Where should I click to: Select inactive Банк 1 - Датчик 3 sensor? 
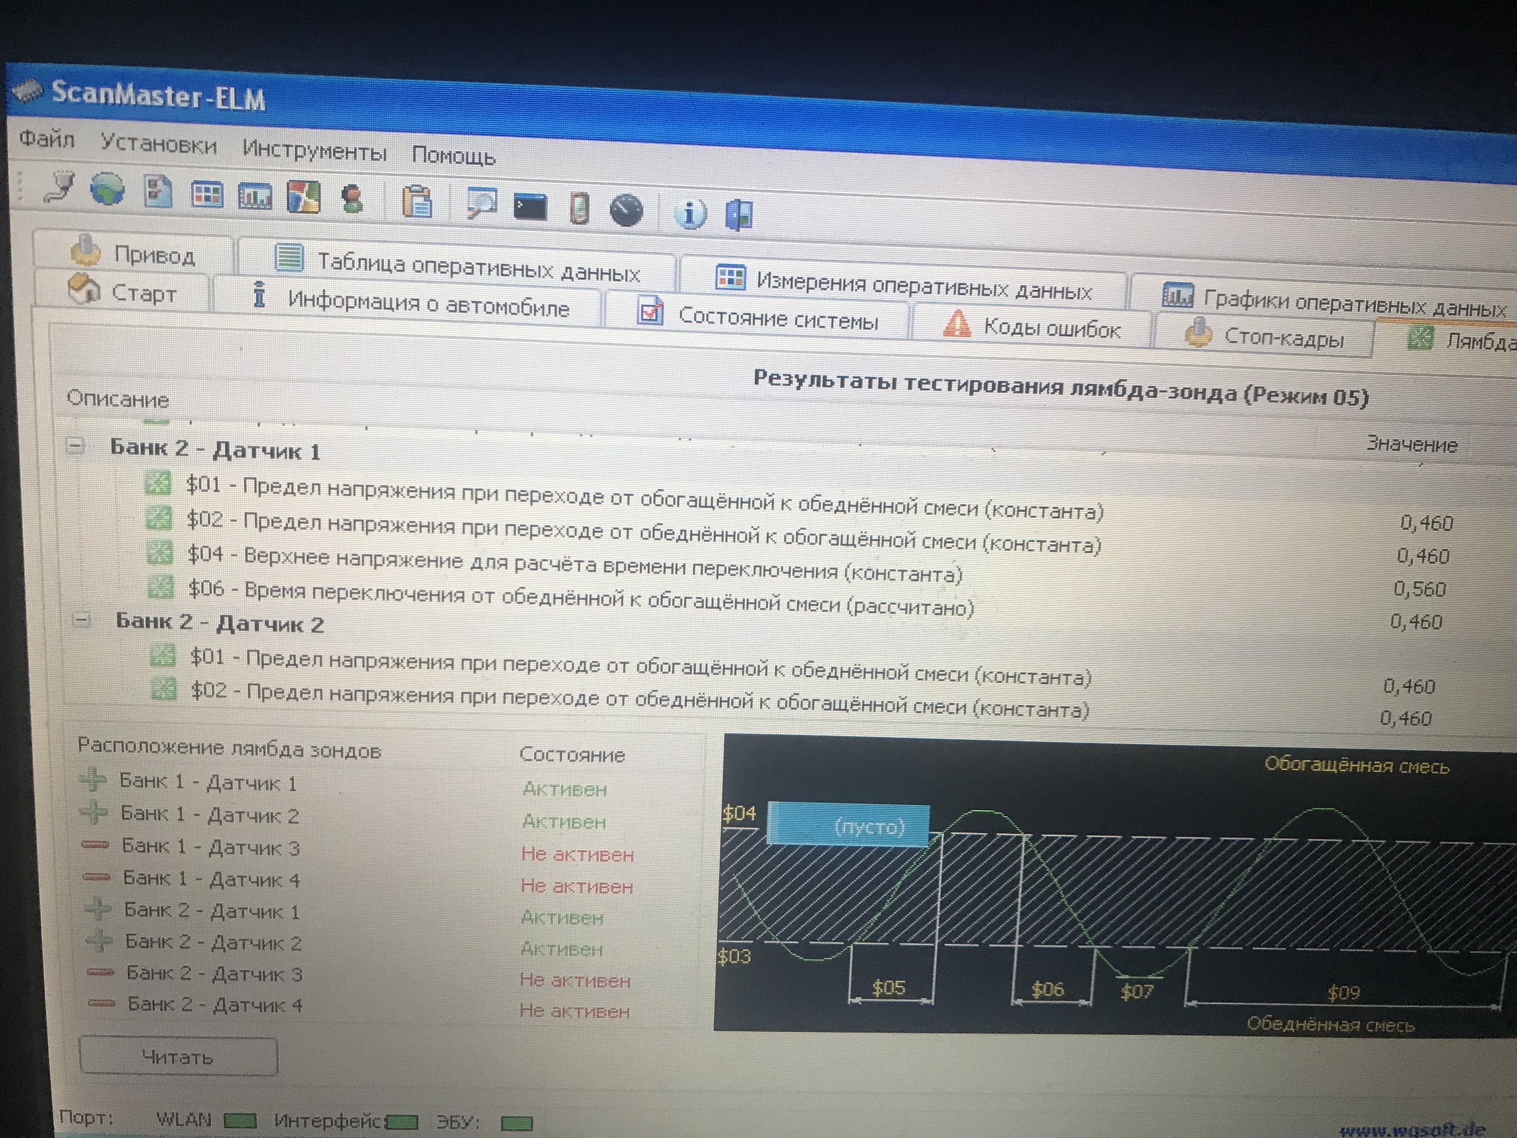210,847
